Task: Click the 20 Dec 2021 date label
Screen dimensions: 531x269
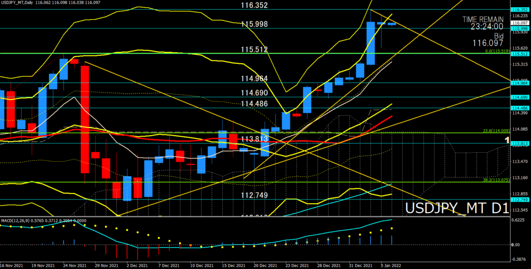Action: point(265,266)
